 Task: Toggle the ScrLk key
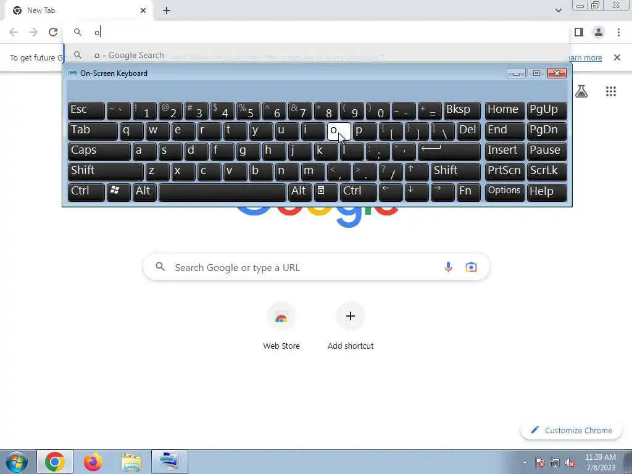[x=547, y=172]
